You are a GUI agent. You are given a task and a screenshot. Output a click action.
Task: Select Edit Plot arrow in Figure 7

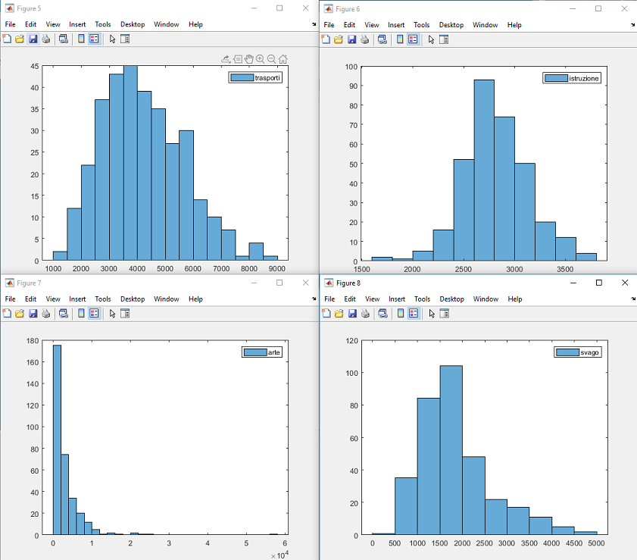coord(113,313)
